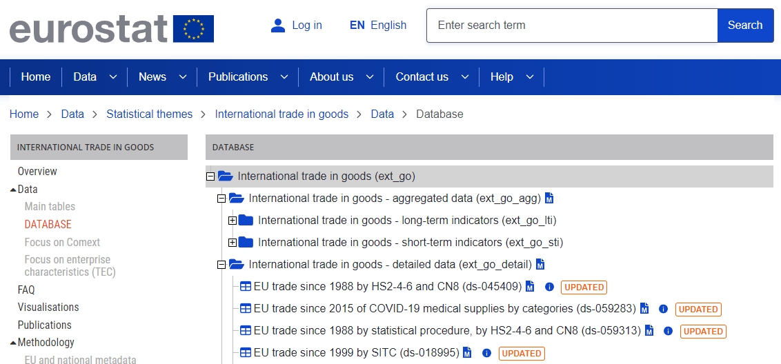The image size is (781, 364).
Task: Click UPDATED badge next to ds-059283
Action: [x=698, y=310]
